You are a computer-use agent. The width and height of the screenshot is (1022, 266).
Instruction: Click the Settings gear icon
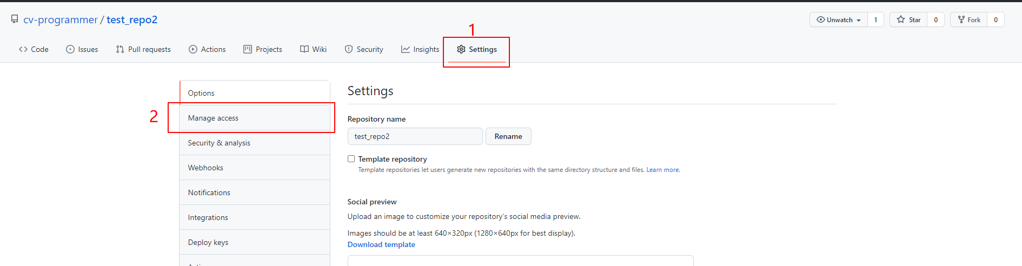(x=461, y=49)
